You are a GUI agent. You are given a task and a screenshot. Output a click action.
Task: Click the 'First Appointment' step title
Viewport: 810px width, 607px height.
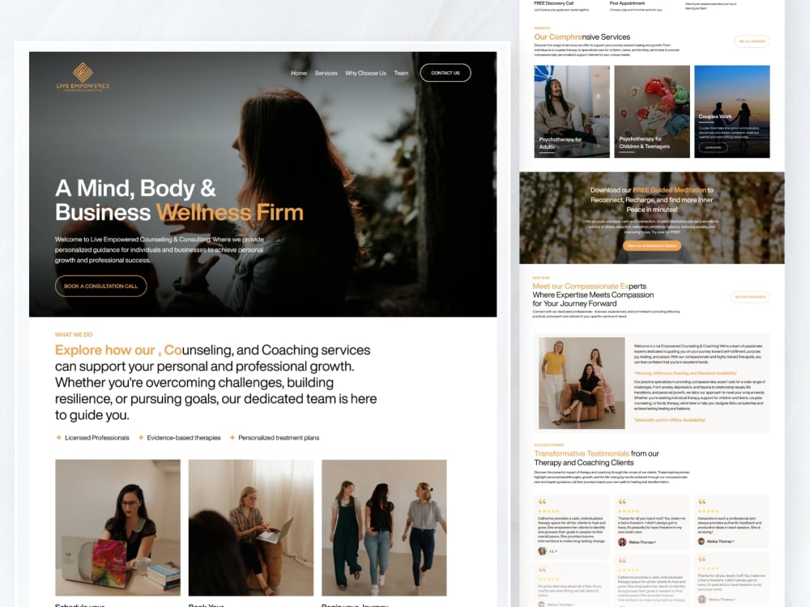pos(627,3)
